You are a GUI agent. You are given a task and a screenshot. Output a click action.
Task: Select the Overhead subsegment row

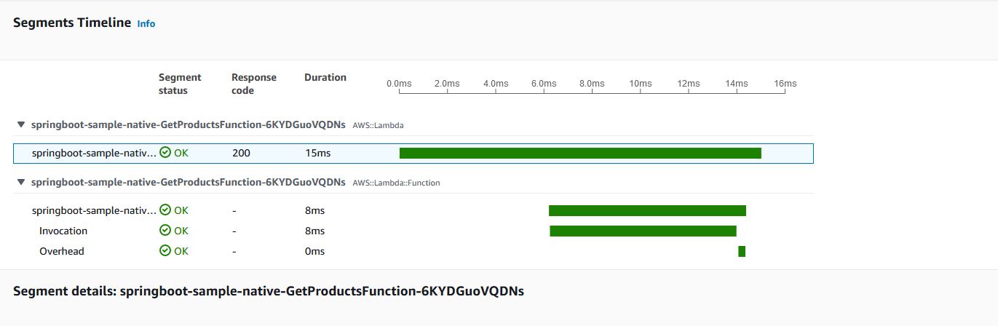click(x=413, y=251)
